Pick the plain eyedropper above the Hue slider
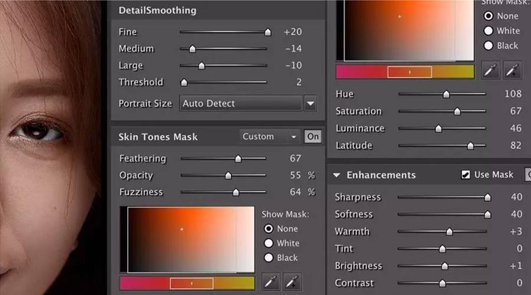The height and width of the screenshot is (295, 531). click(491, 70)
